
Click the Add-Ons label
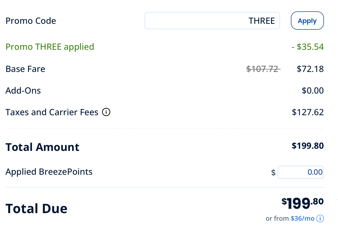coord(23,90)
